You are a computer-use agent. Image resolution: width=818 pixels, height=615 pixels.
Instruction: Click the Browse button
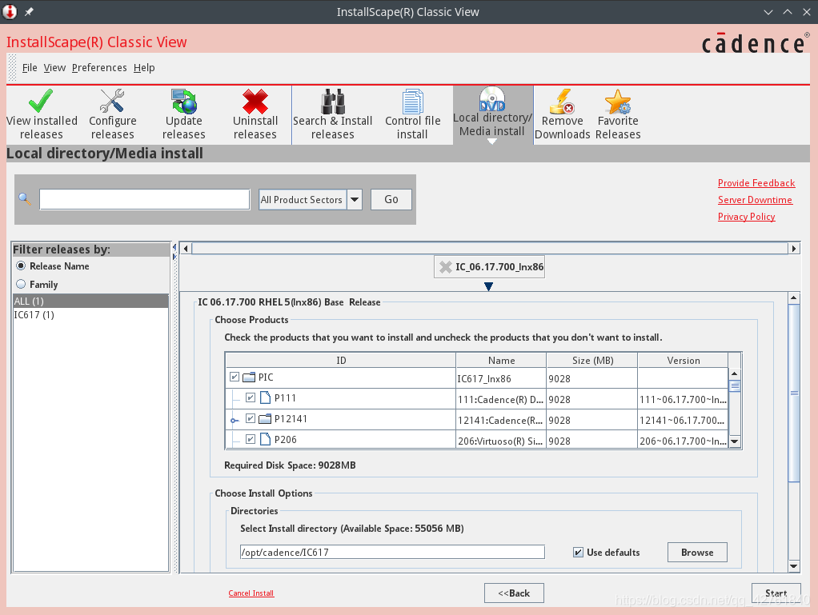(697, 553)
